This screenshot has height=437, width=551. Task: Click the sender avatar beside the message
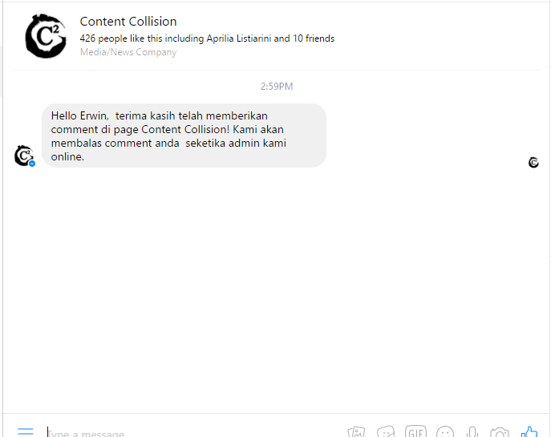coord(25,156)
